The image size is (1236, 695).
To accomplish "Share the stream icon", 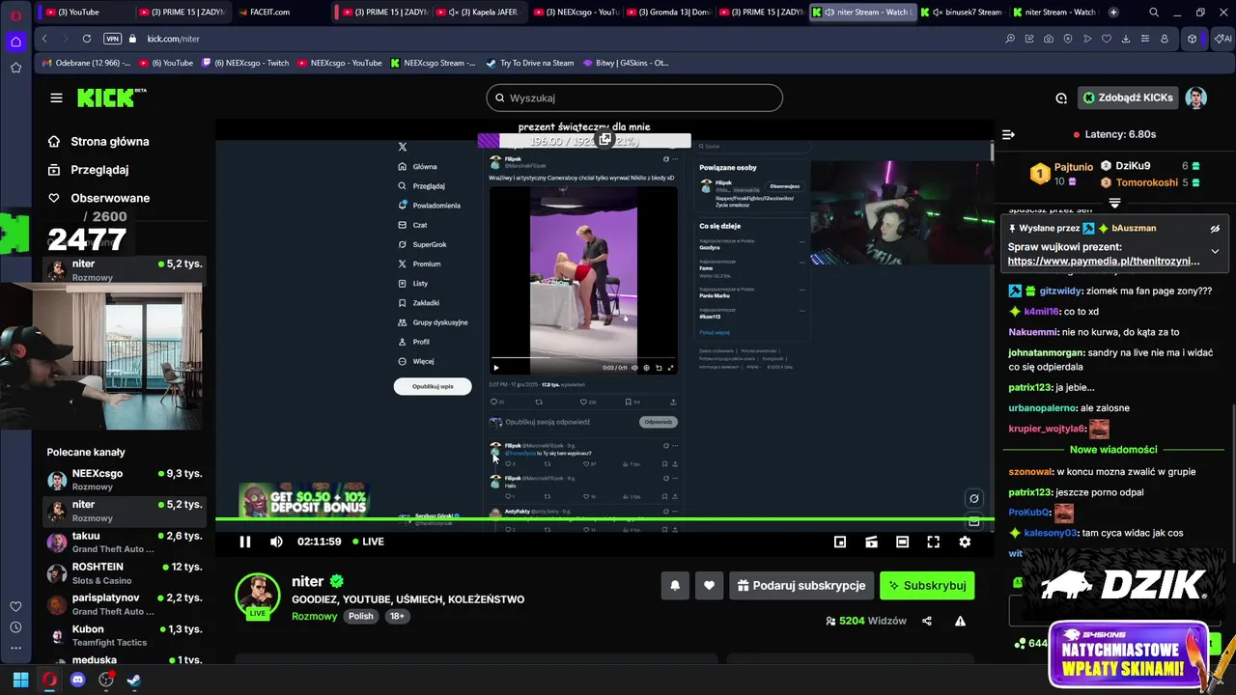I will pos(927,621).
